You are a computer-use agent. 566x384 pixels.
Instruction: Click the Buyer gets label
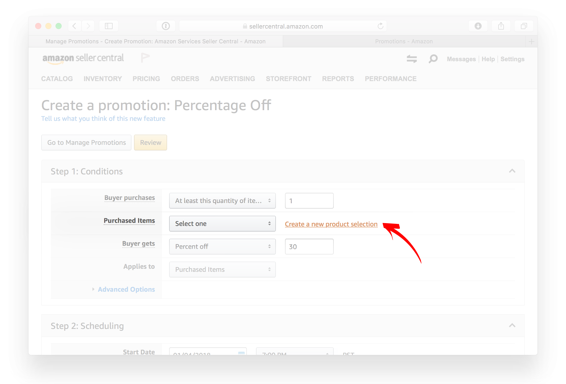[139, 244]
